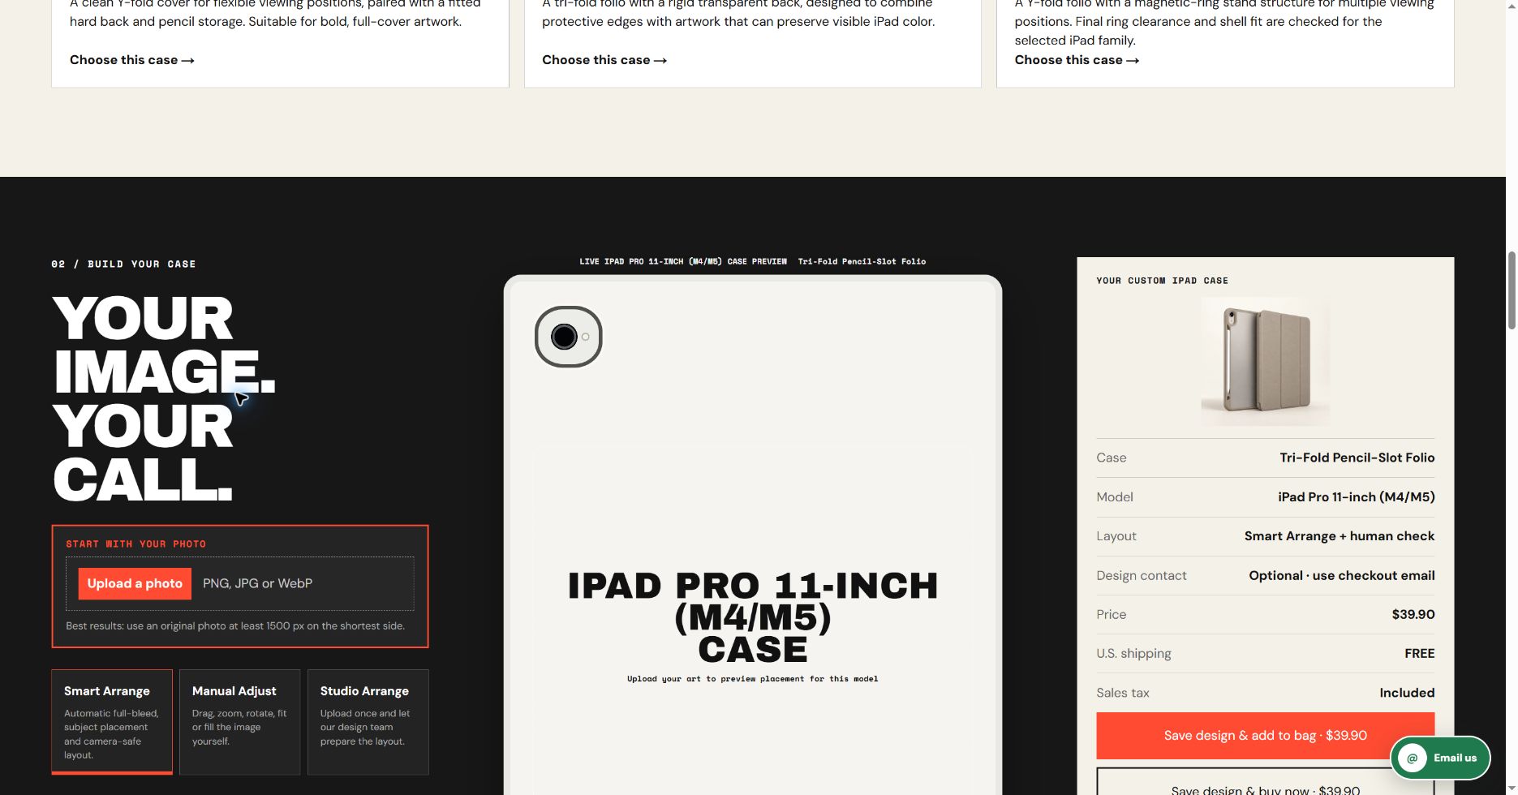
Task: Click the page vertical scrollbar thumb
Action: 1512,290
